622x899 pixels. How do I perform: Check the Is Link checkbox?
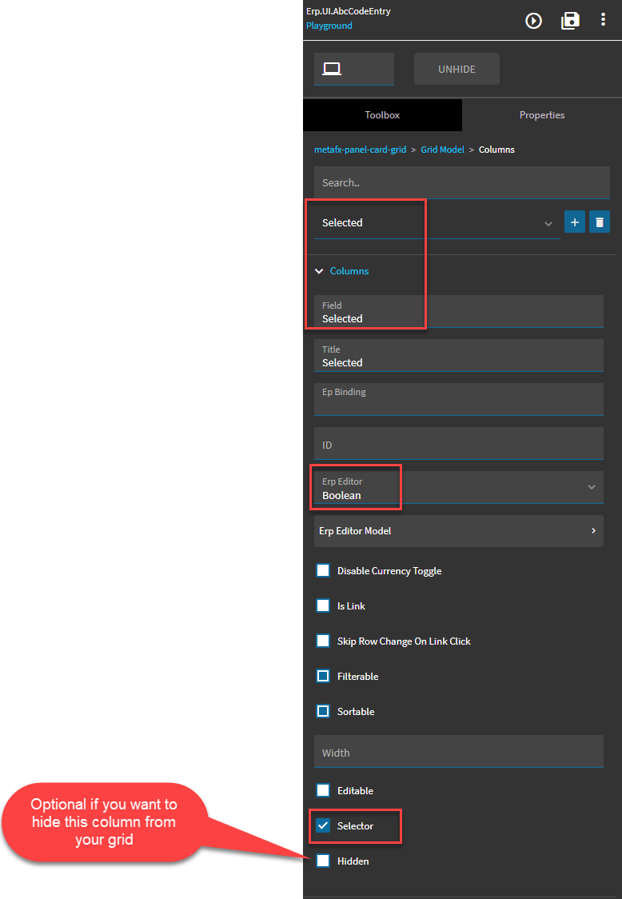point(323,605)
